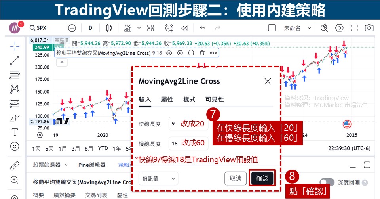This screenshot has height=199, width=380.
Task: Maximize the bottom strategy panel
Action: click(367, 165)
